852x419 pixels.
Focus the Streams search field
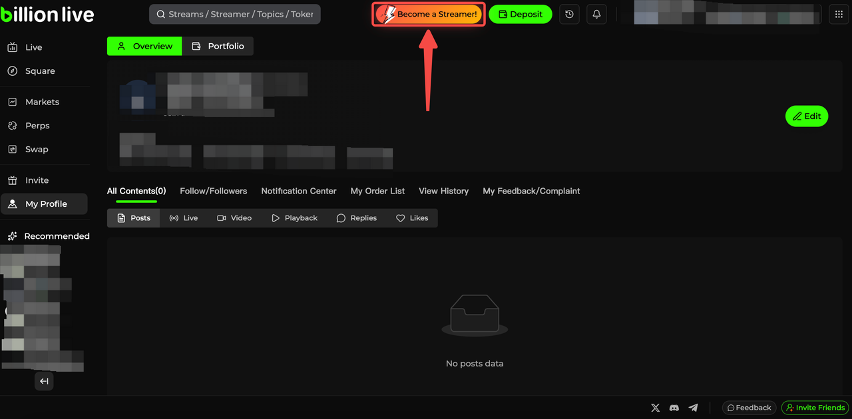[x=235, y=14]
